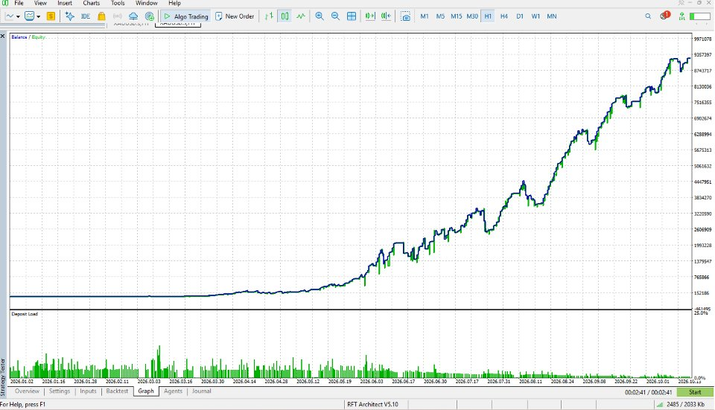Open the Tools menu
This screenshot has width=715, height=410.
click(x=118, y=3)
